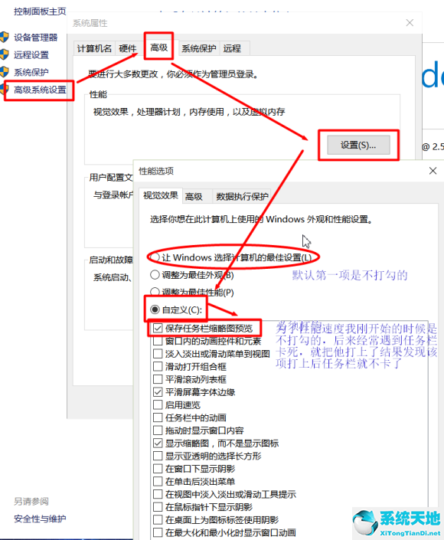This screenshot has width=444, height=540.
Task: Check 窗口内的动画控件和元素
Action: (x=158, y=341)
